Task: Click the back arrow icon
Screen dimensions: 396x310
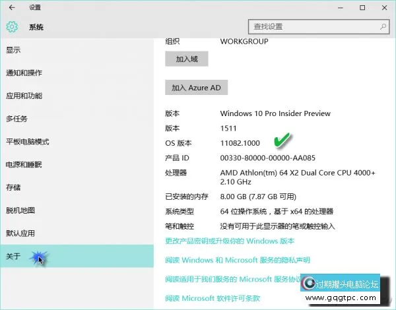Action: tap(11, 8)
